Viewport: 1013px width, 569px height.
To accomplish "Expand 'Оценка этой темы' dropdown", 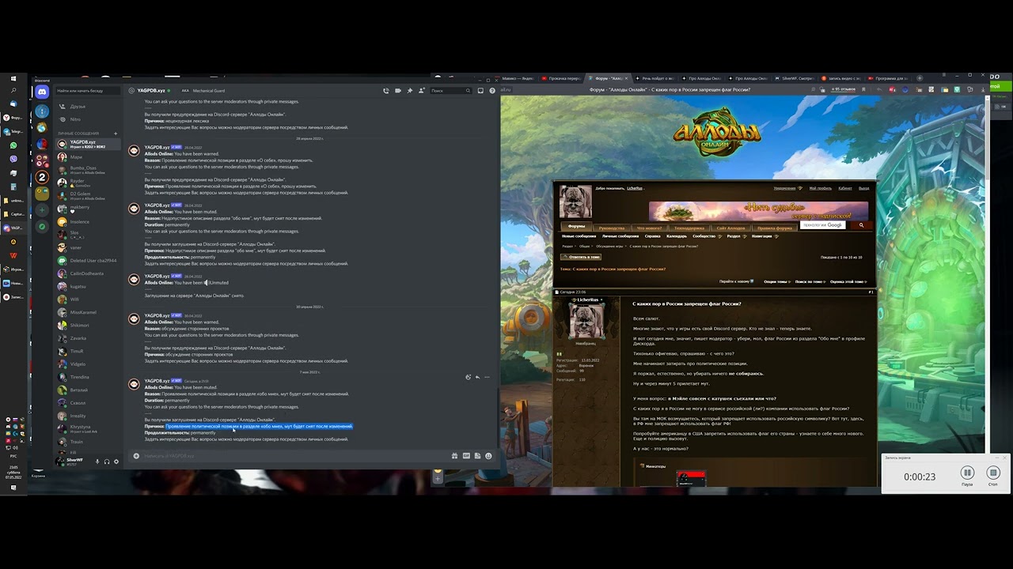I will [x=848, y=281].
